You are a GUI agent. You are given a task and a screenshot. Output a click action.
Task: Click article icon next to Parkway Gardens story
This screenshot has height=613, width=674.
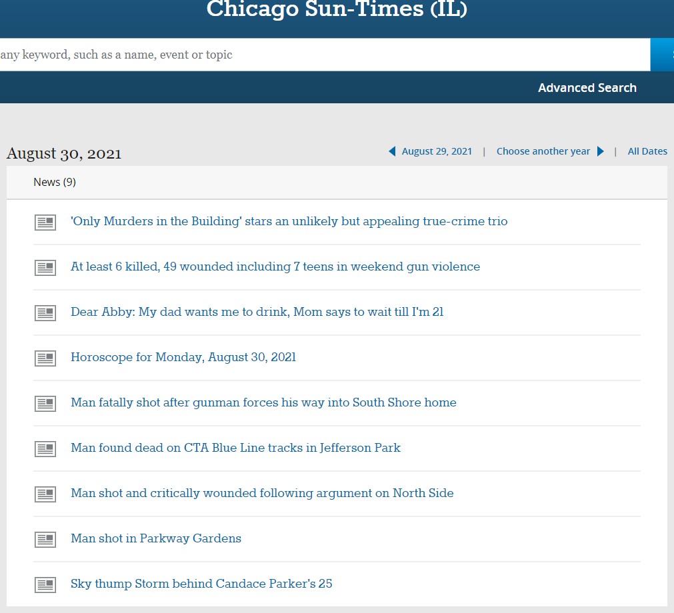tap(45, 540)
